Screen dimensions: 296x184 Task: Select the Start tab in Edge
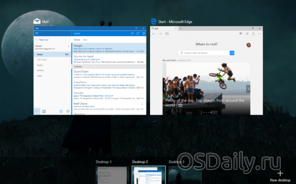(x=156, y=28)
